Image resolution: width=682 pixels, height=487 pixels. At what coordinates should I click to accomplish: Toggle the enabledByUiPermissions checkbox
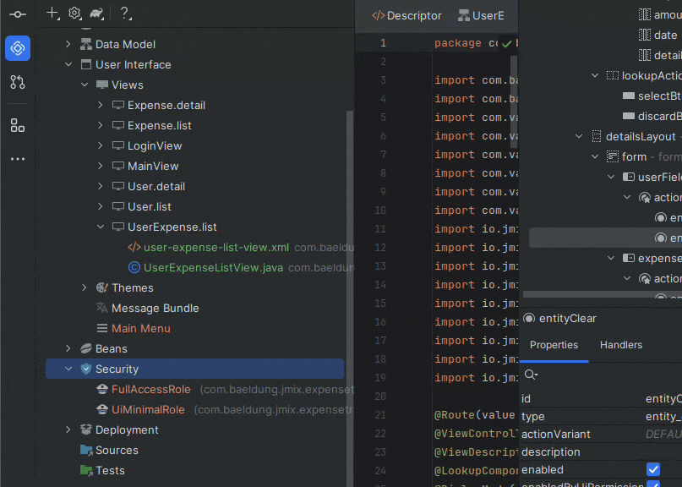(x=652, y=485)
